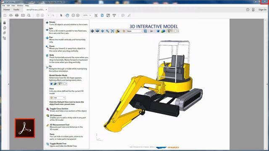Image resolution: width=269 pixels, height=151 pixels.
Task: Click the Model Render Mode icon
Action: pyautogui.click(x=163, y=31)
